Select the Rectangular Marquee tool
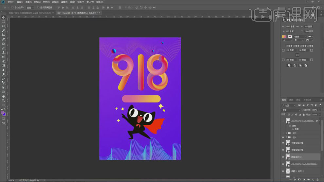Viewport: 324px width, 182px height. [3, 22]
